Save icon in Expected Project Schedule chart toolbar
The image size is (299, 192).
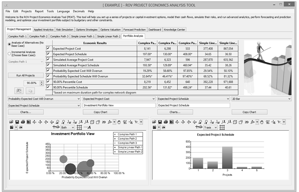point(160,122)
